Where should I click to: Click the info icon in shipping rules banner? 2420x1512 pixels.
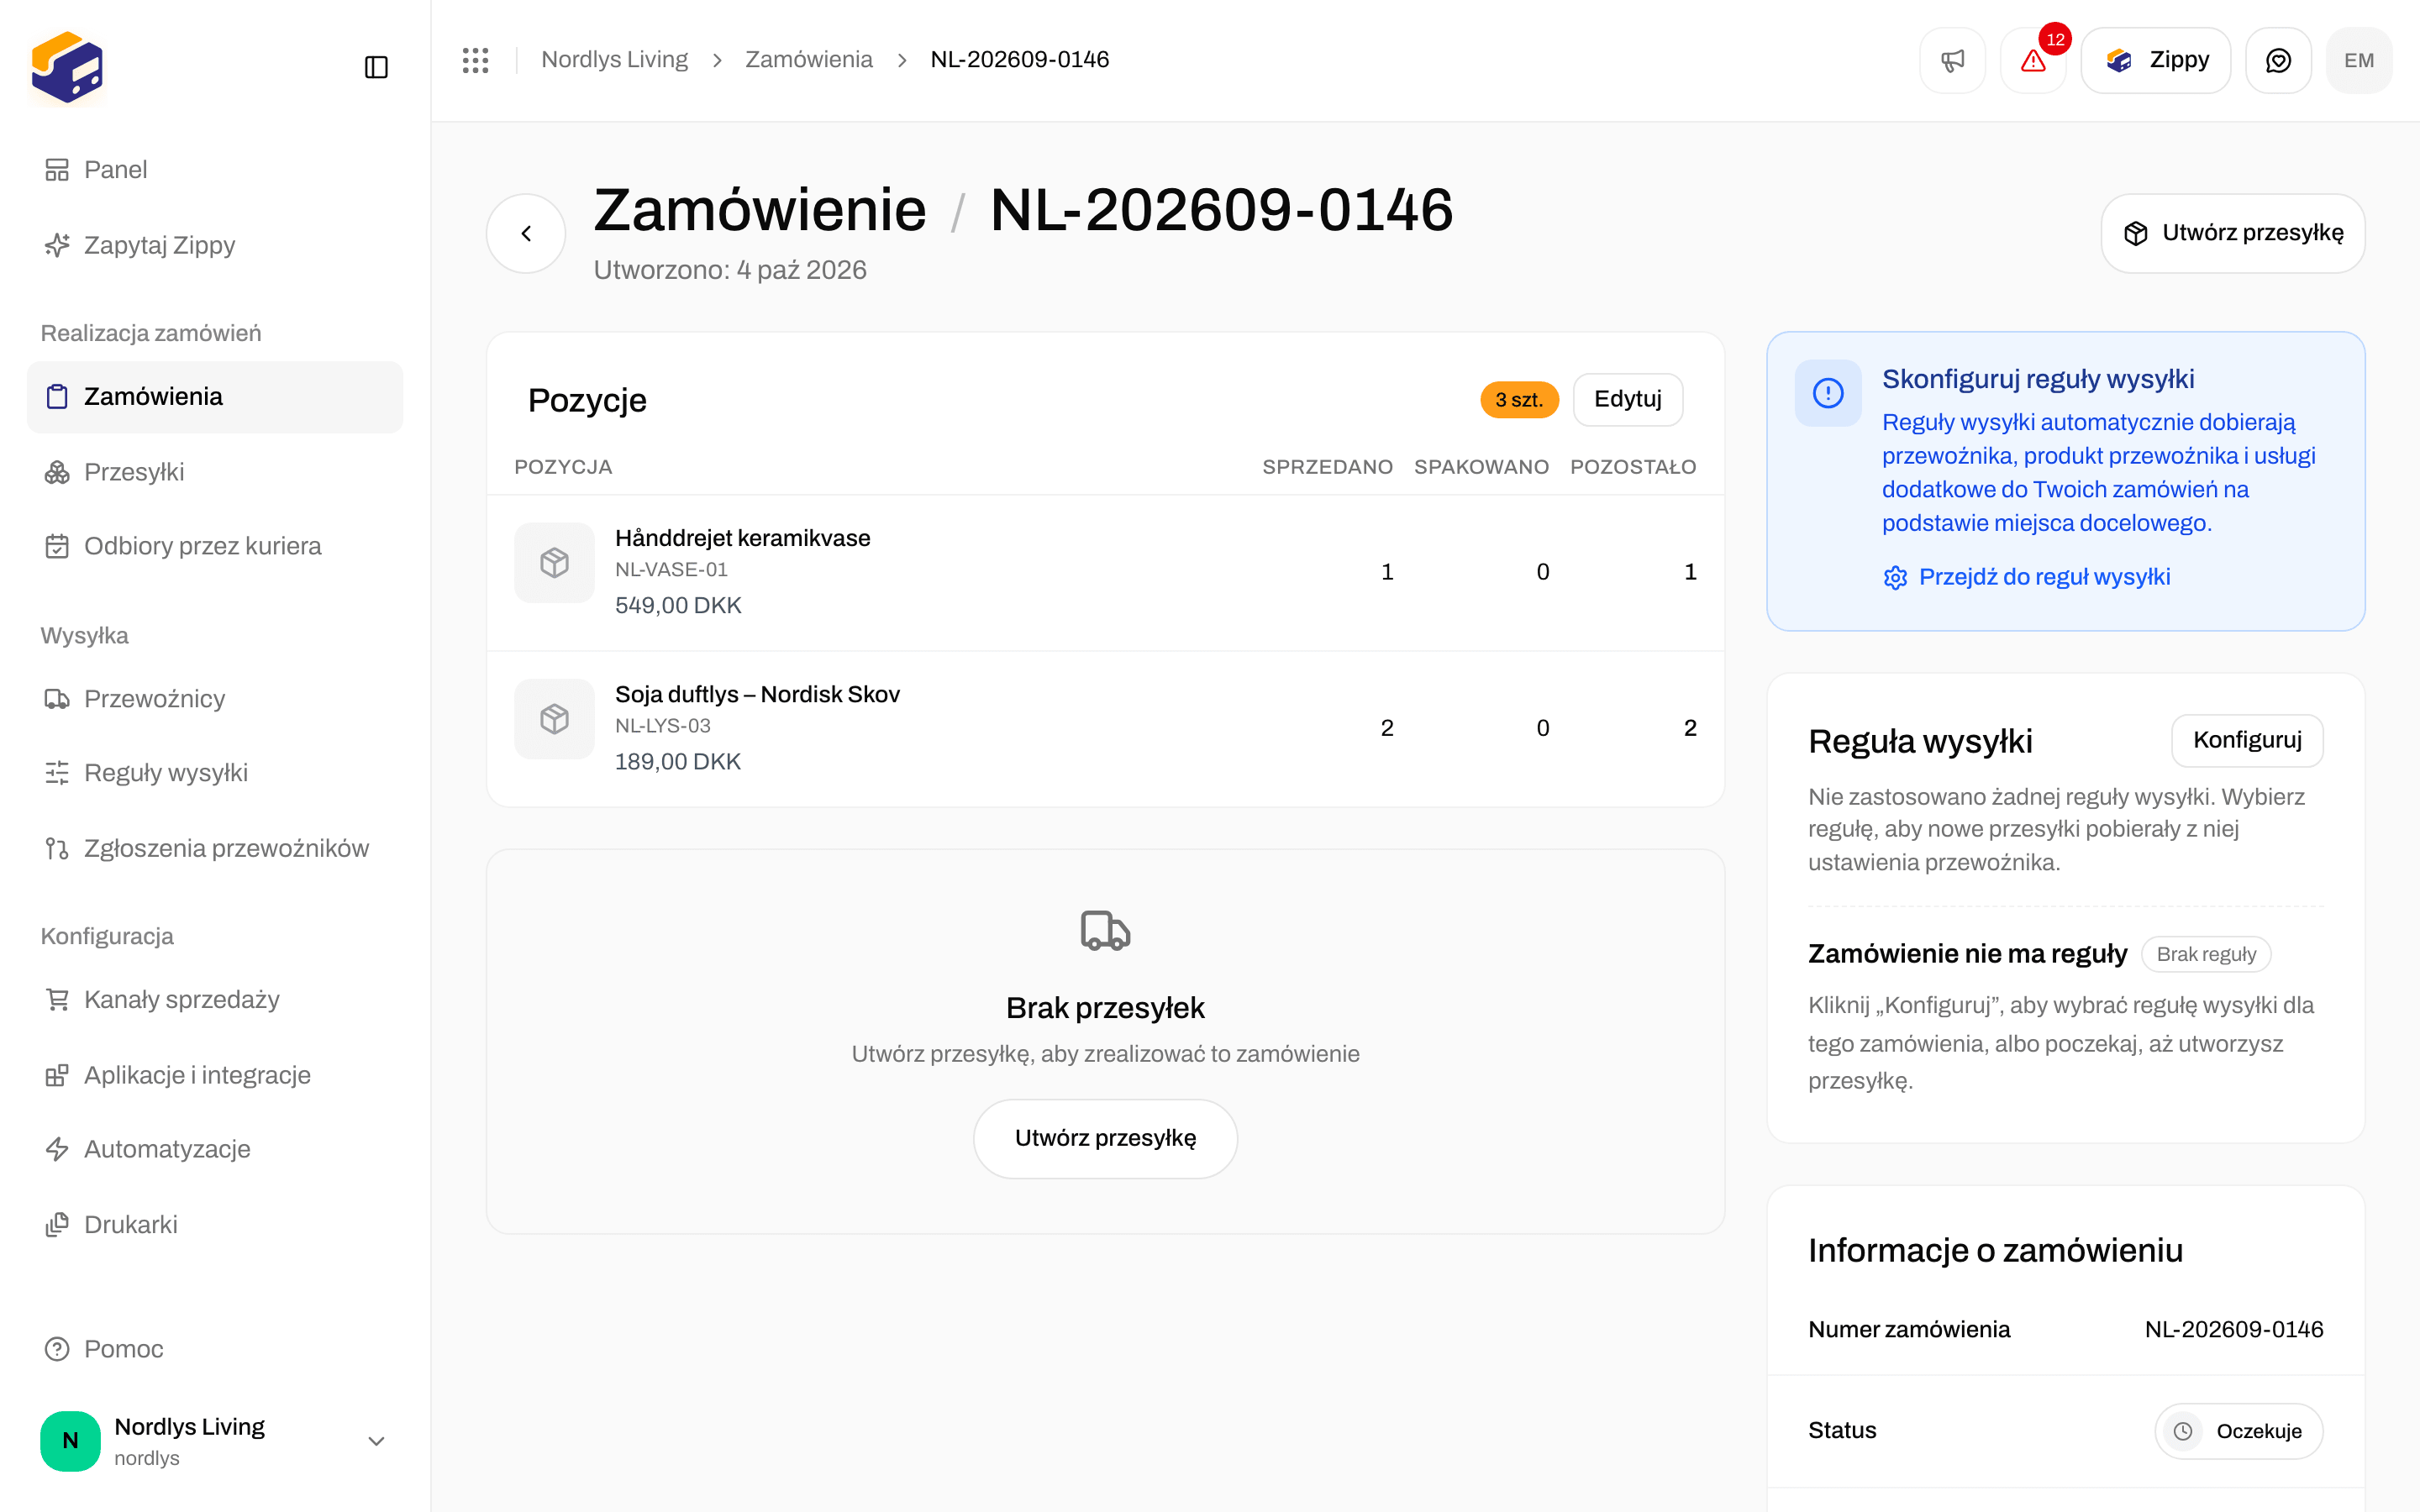pyautogui.click(x=1828, y=393)
